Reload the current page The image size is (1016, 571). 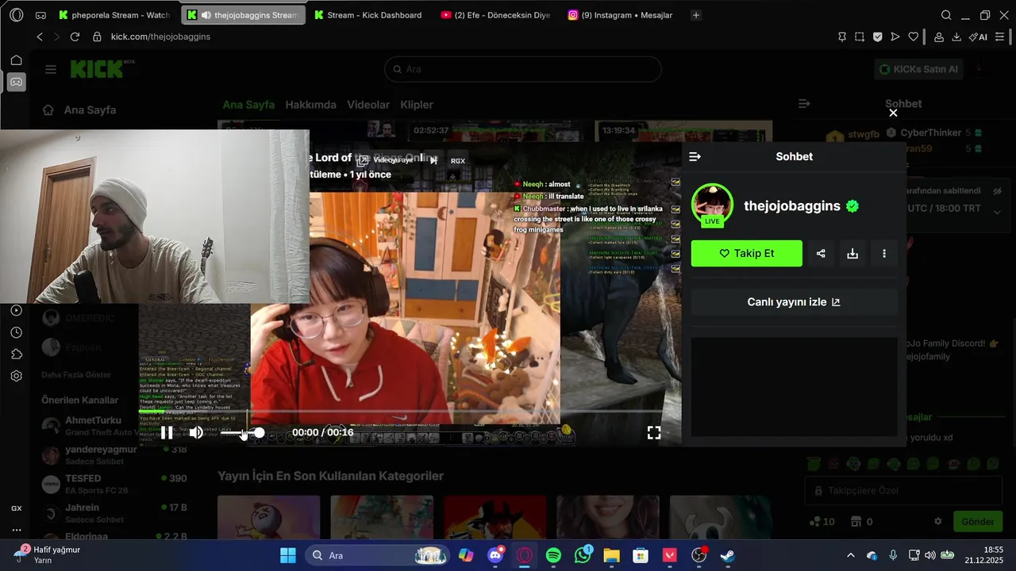75,36
